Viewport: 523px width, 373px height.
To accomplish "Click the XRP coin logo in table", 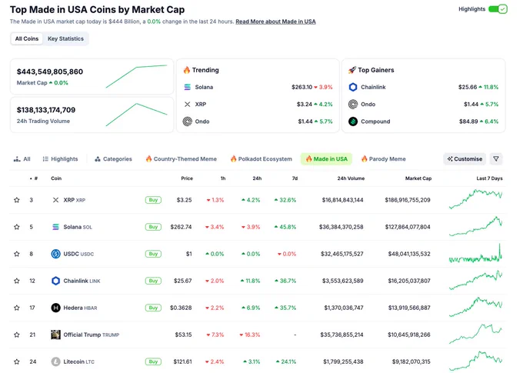I will pyautogui.click(x=55, y=200).
